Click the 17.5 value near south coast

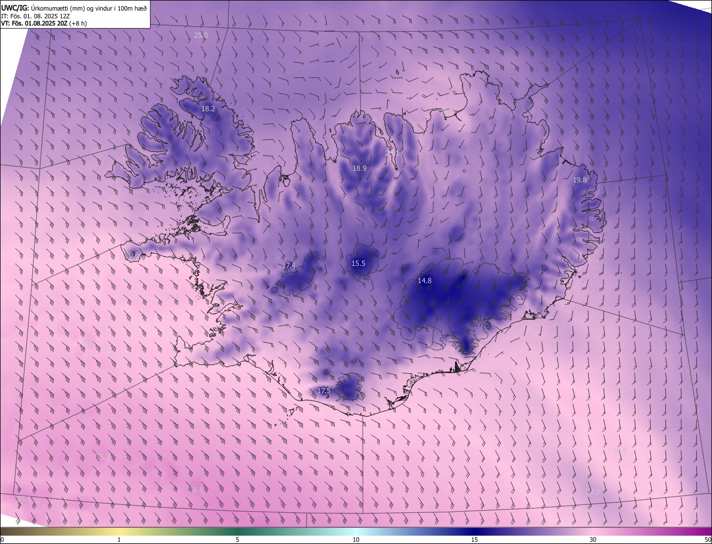click(x=324, y=391)
